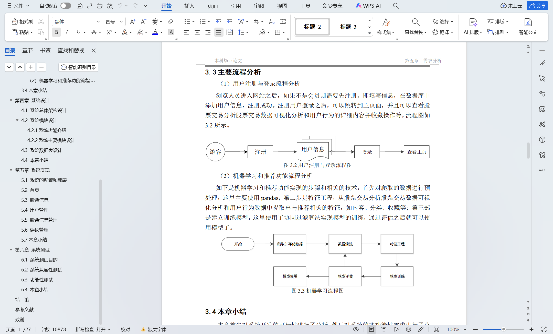This screenshot has width=553, height=334.
Task: Click the zoom in plus icon
Action: pyautogui.click(x=531, y=329)
